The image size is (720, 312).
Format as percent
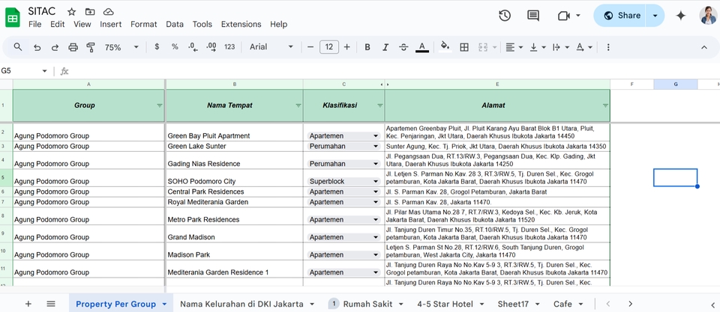click(175, 46)
